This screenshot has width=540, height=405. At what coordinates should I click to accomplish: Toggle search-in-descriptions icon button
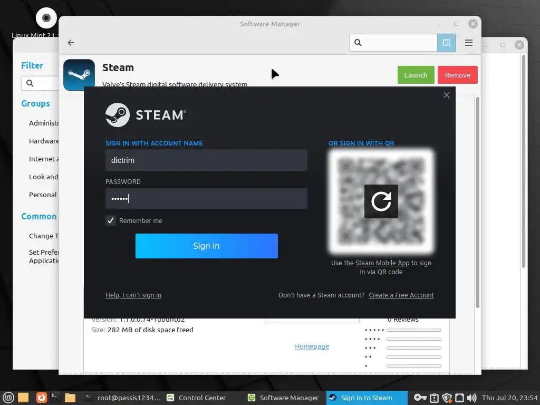click(x=446, y=43)
